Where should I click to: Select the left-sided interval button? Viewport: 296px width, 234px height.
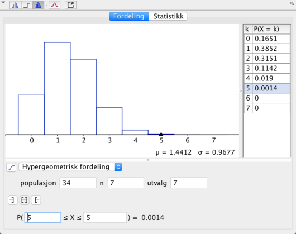13,200
